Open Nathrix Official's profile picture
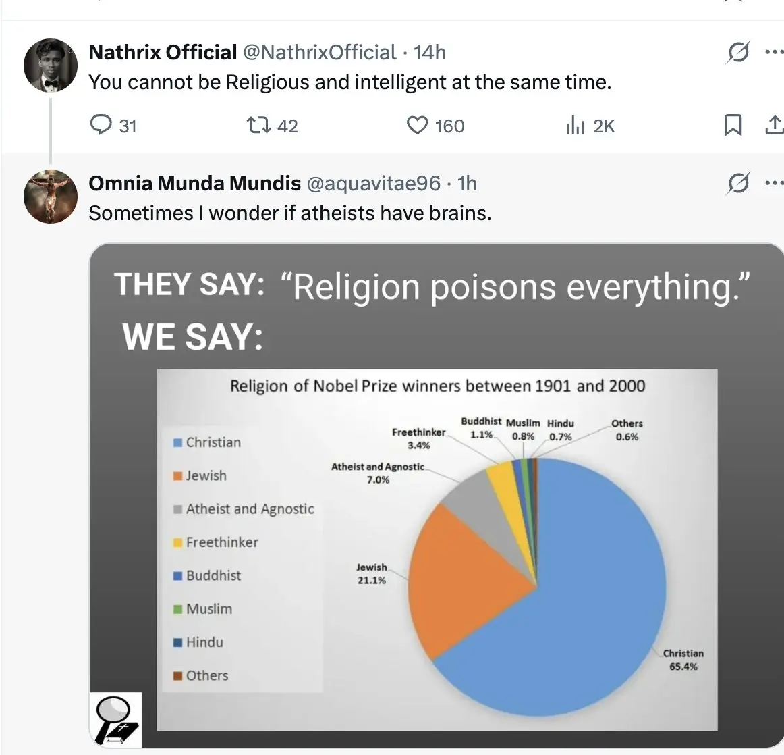 point(51,66)
